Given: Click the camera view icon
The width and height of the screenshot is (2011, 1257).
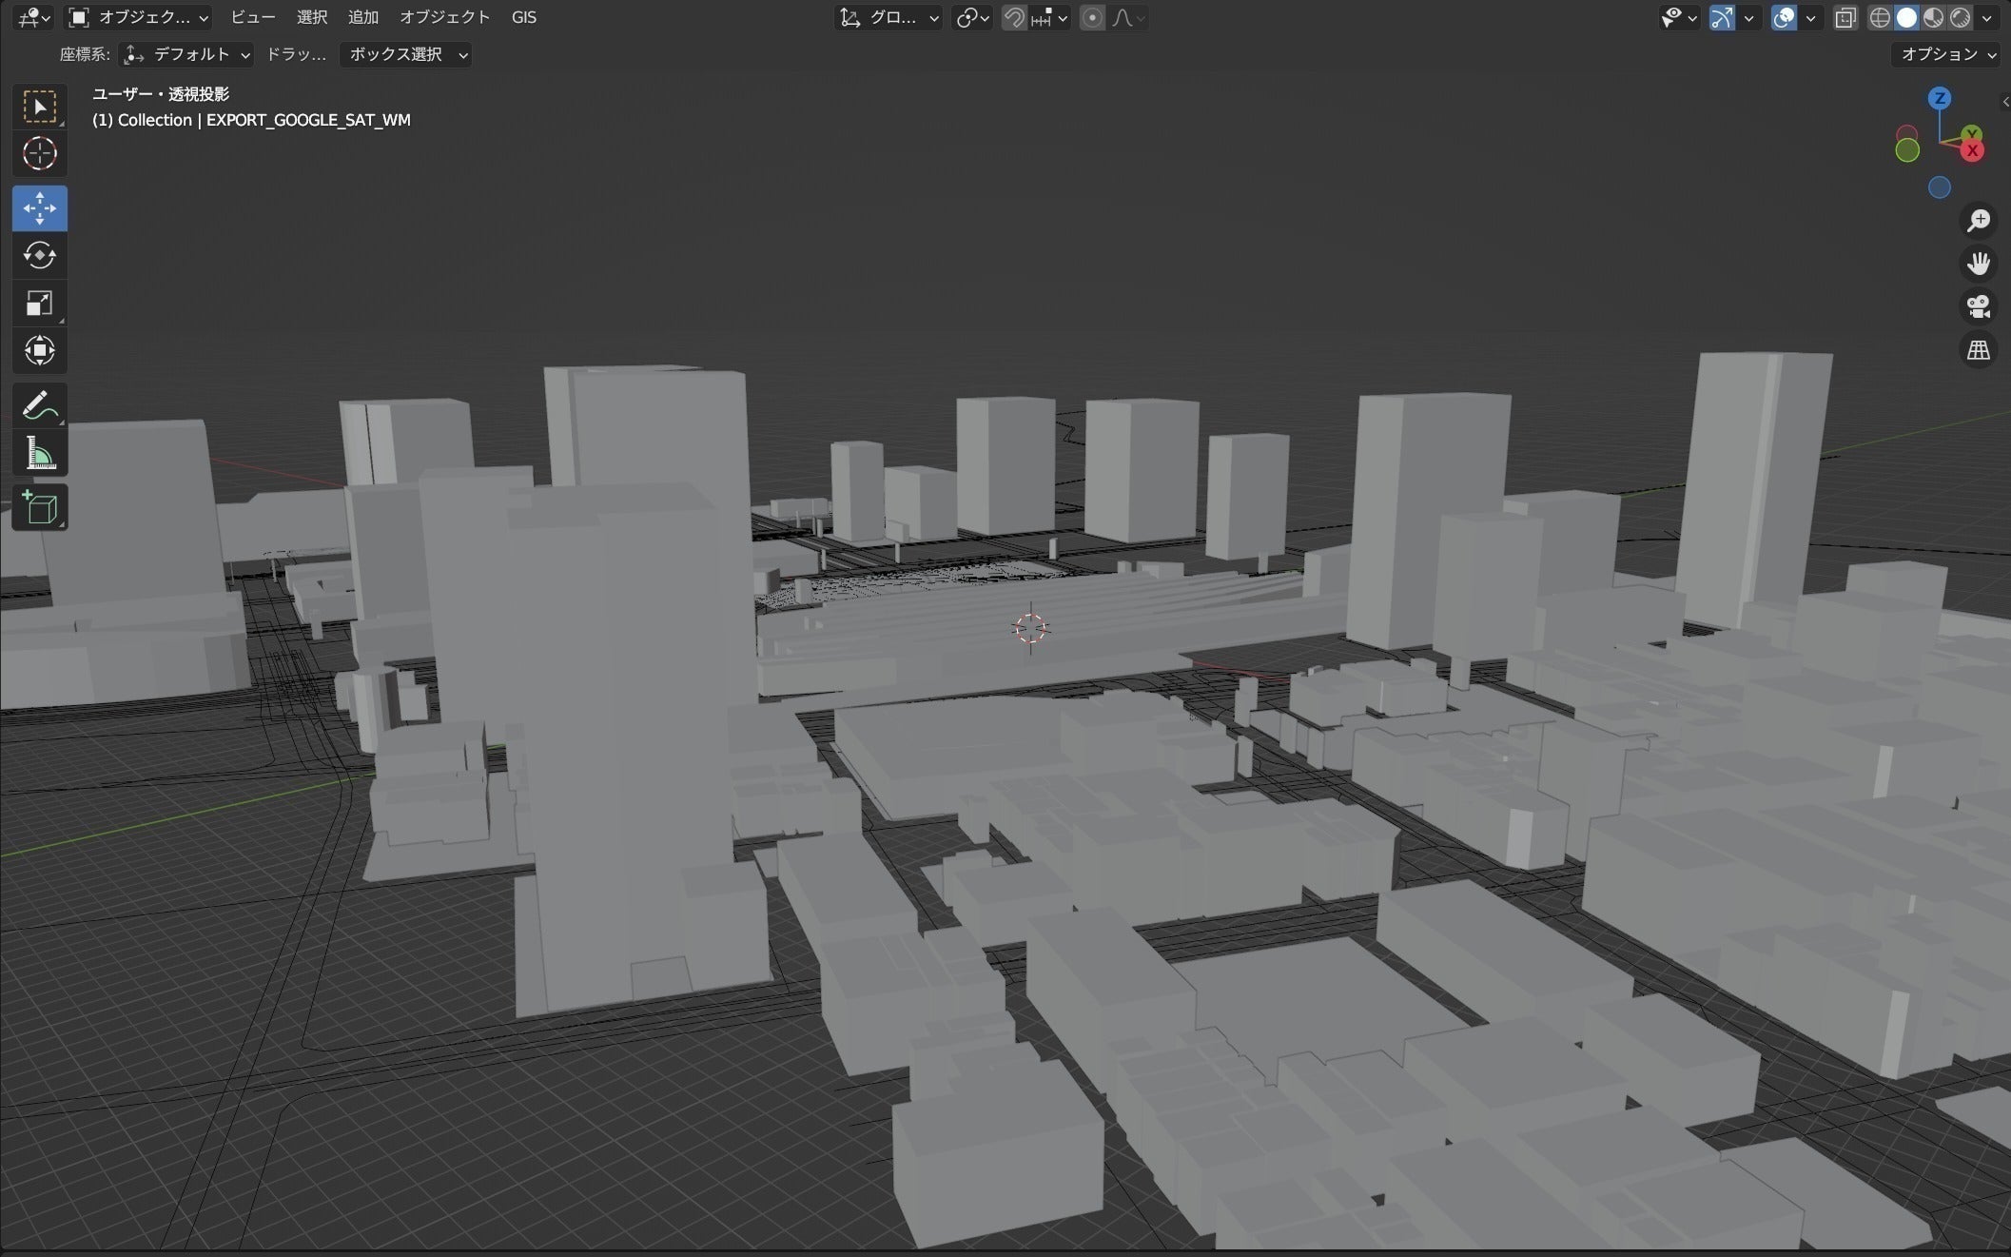Looking at the screenshot, I should [1979, 306].
